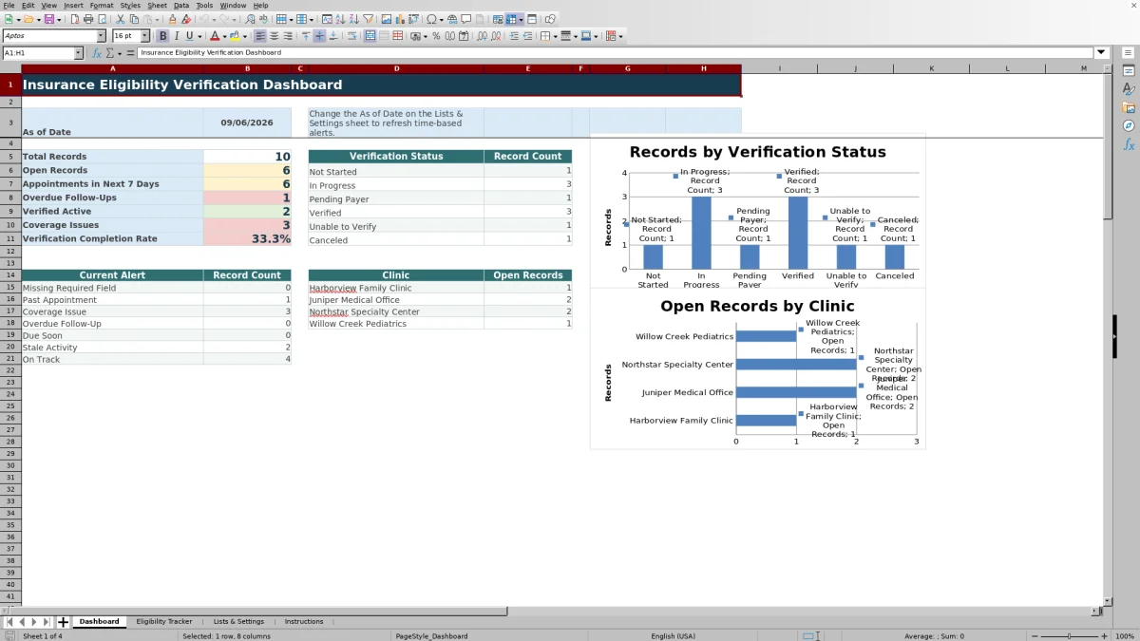Toggle Center Horizontally alignment
The width and height of the screenshot is (1140, 641).
pyautogui.click(x=275, y=36)
